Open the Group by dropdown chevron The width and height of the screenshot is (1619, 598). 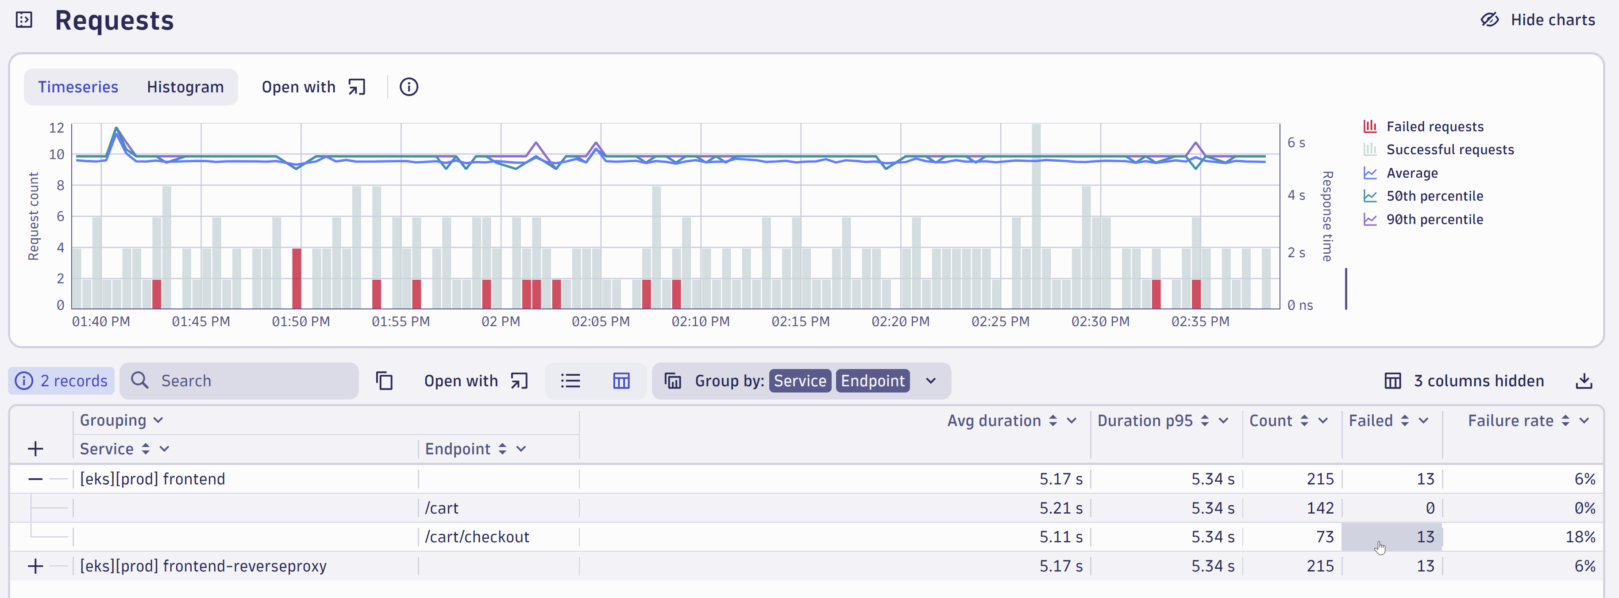point(931,381)
